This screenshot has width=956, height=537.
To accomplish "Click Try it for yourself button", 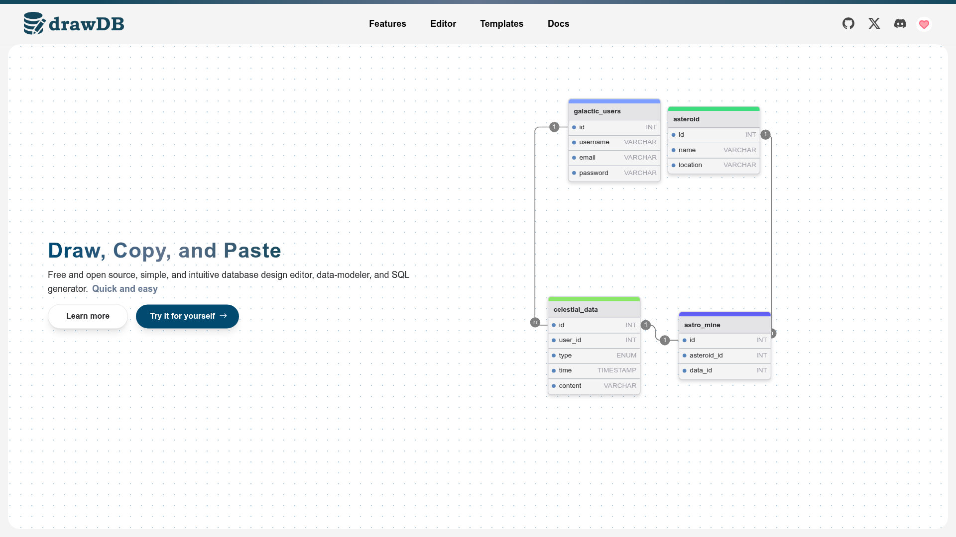I will tap(187, 316).
